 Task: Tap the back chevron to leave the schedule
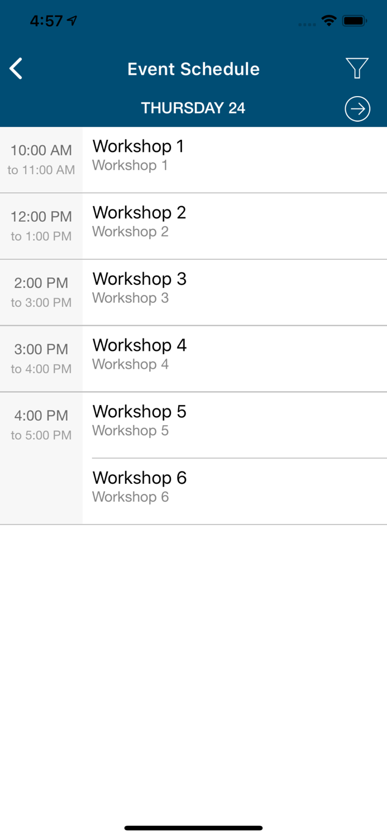(x=15, y=68)
